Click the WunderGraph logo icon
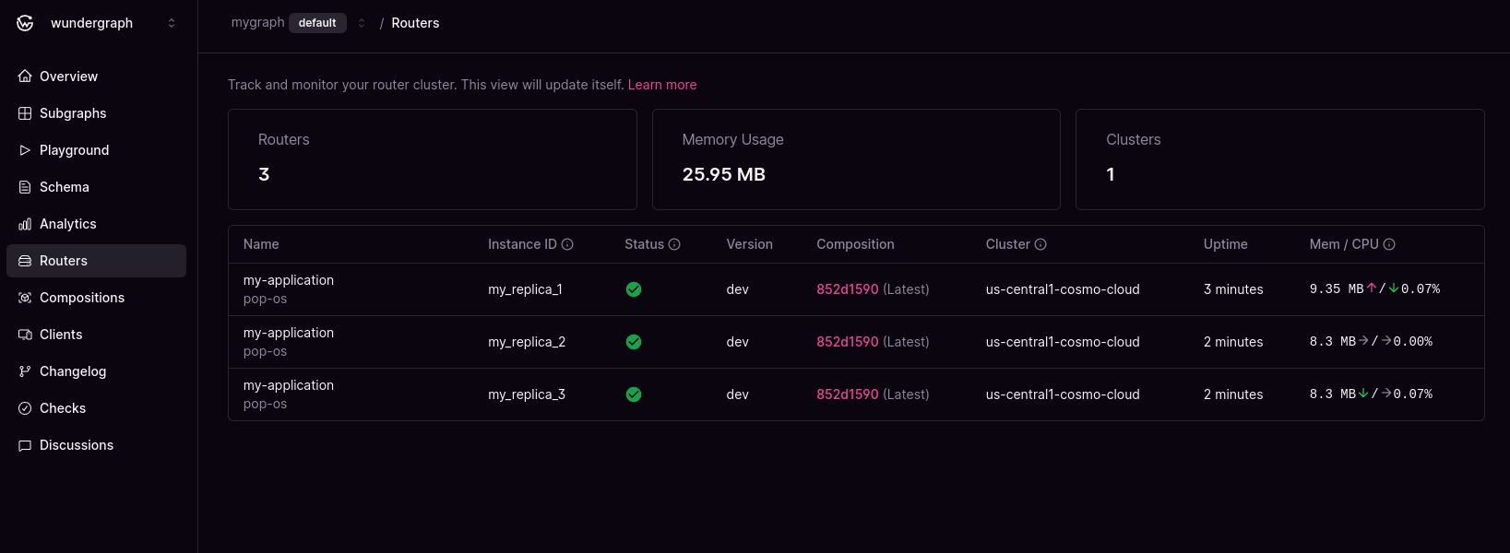 pos(25,23)
